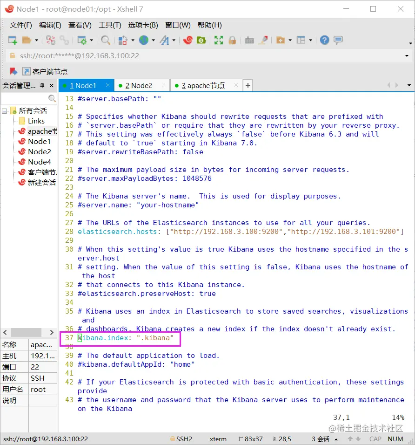Screen dimensions: 415x445
Task: Click the highlighter pen icon
Action: [264, 40]
